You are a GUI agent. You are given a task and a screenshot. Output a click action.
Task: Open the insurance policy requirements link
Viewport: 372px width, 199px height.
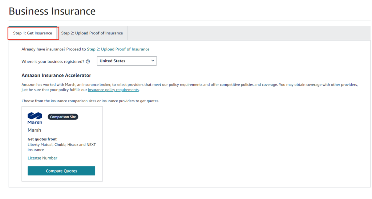tap(113, 90)
